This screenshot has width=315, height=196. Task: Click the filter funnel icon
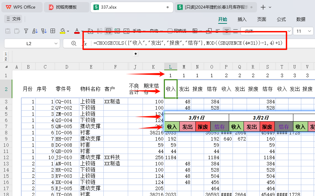pyautogui.click(x=26, y=31)
